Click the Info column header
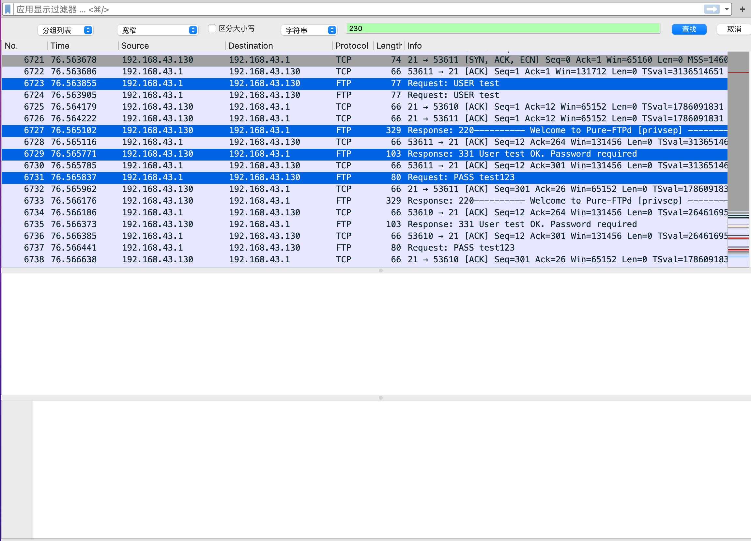Image resolution: width=751 pixels, height=541 pixels. point(414,46)
